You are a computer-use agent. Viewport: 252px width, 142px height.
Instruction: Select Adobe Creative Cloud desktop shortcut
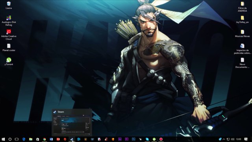click(9, 35)
